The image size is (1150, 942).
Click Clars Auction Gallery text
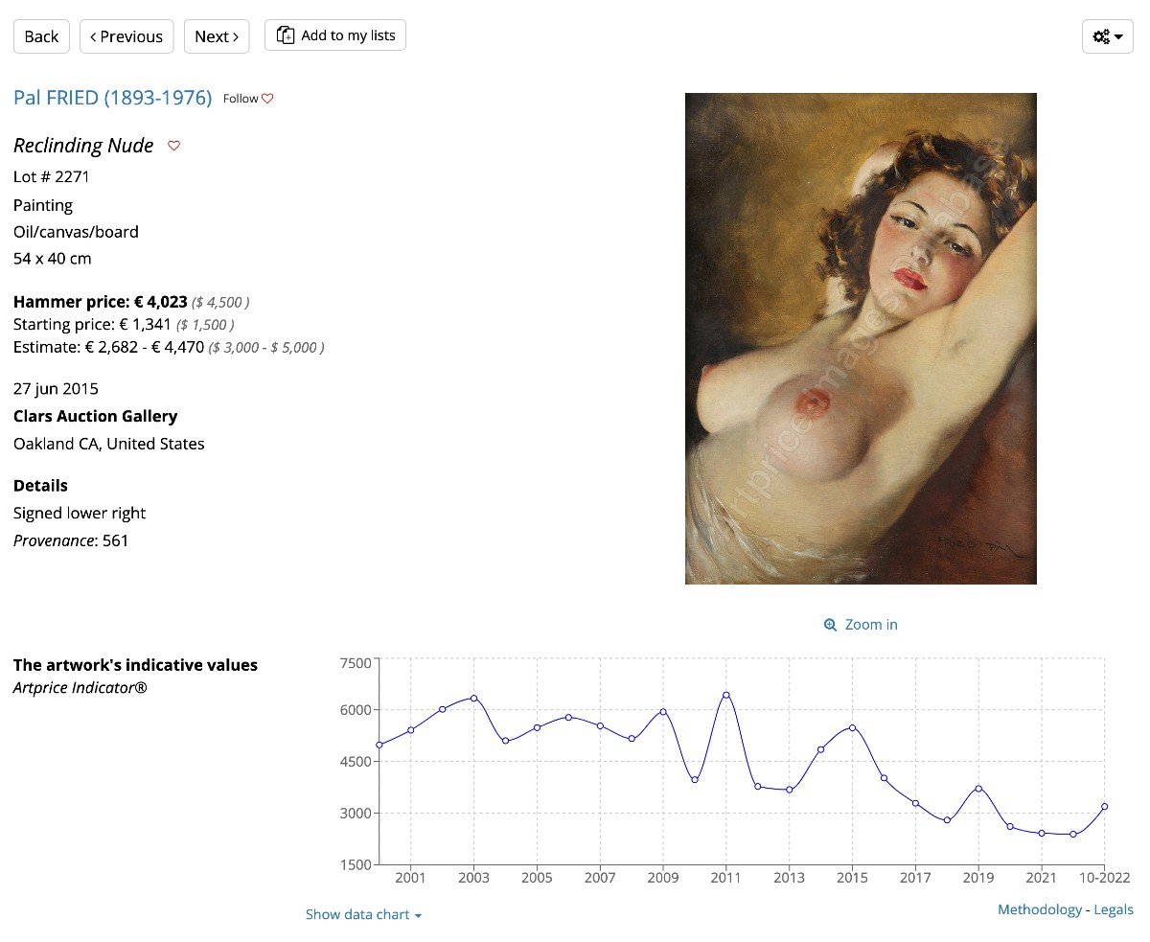(95, 416)
